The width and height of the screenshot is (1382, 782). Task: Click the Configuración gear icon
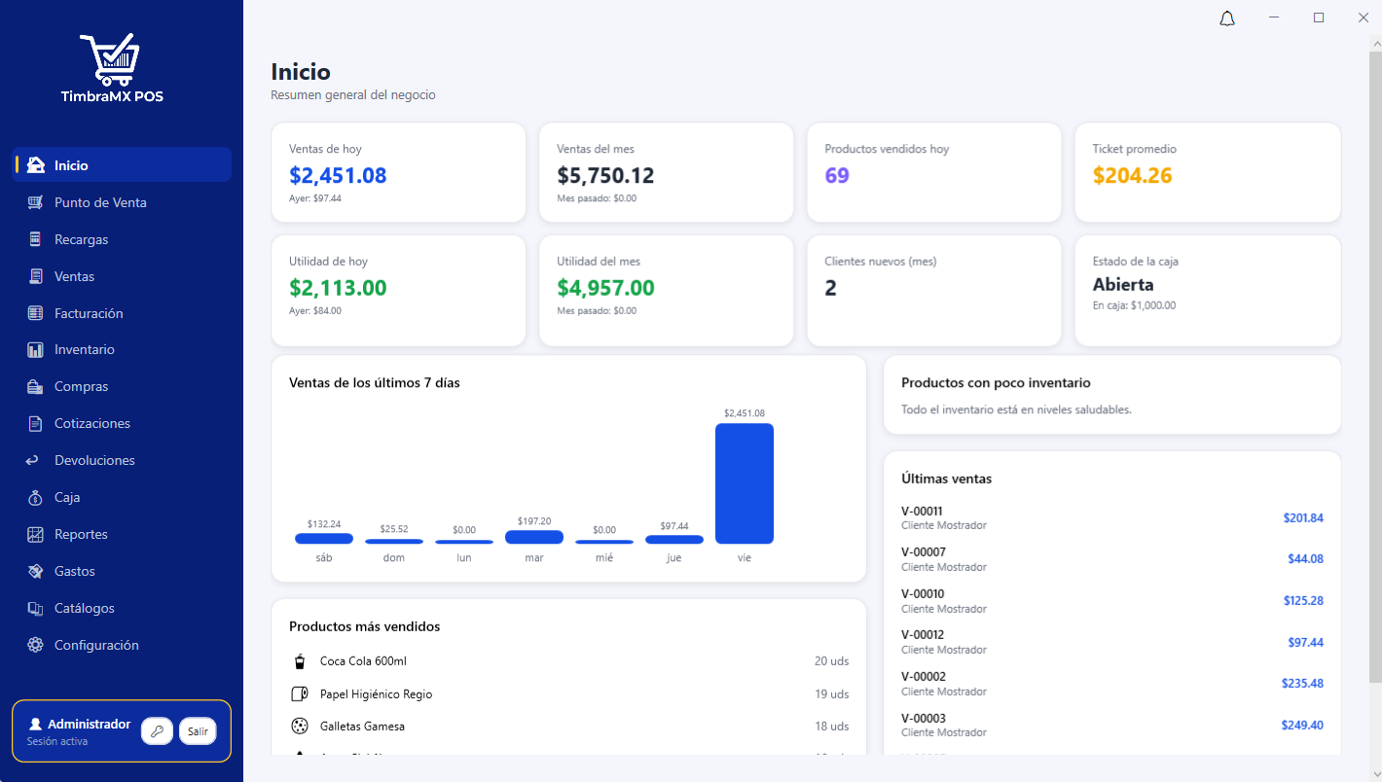pos(36,645)
